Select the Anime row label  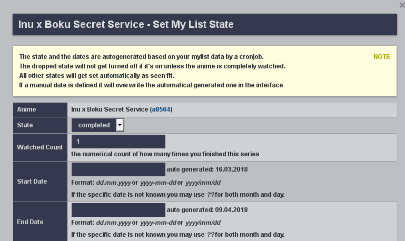27,109
